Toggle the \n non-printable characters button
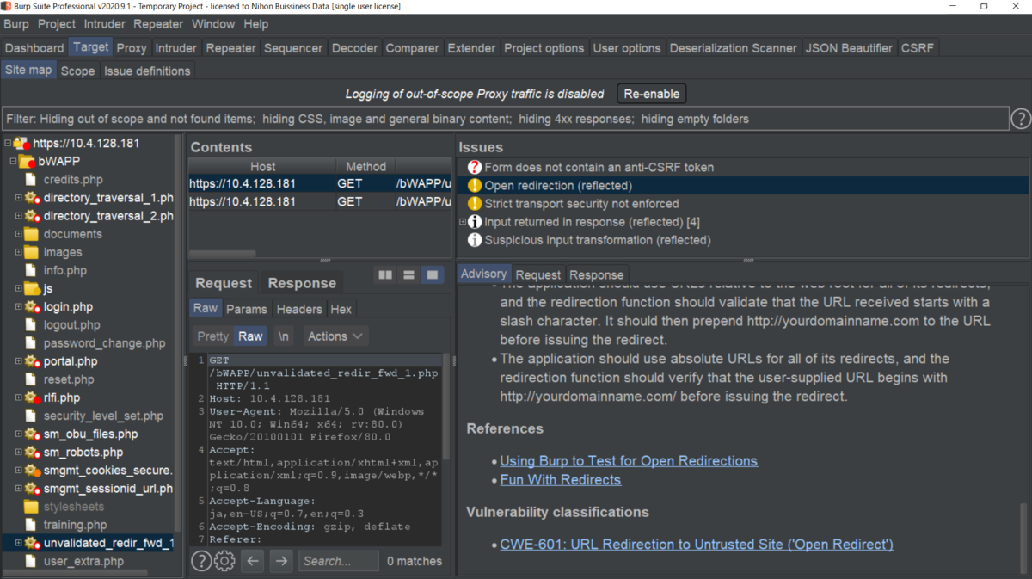The width and height of the screenshot is (1032, 579). coord(284,336)
